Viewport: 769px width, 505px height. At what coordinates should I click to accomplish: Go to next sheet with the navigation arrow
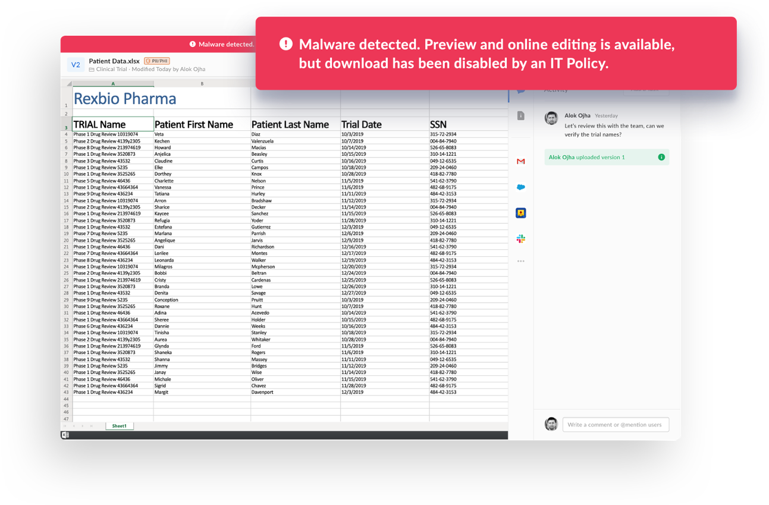tap(82, 426)
